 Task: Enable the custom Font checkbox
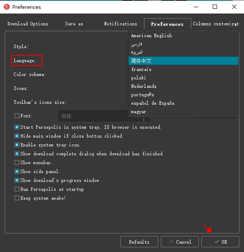(x=17, y=116)
